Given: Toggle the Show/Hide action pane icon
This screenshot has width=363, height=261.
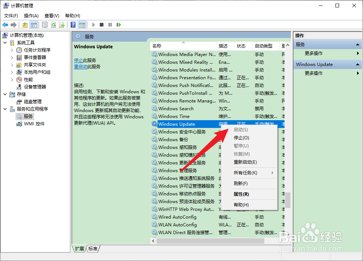Looking at the screenshot, I should click(82, 25).
